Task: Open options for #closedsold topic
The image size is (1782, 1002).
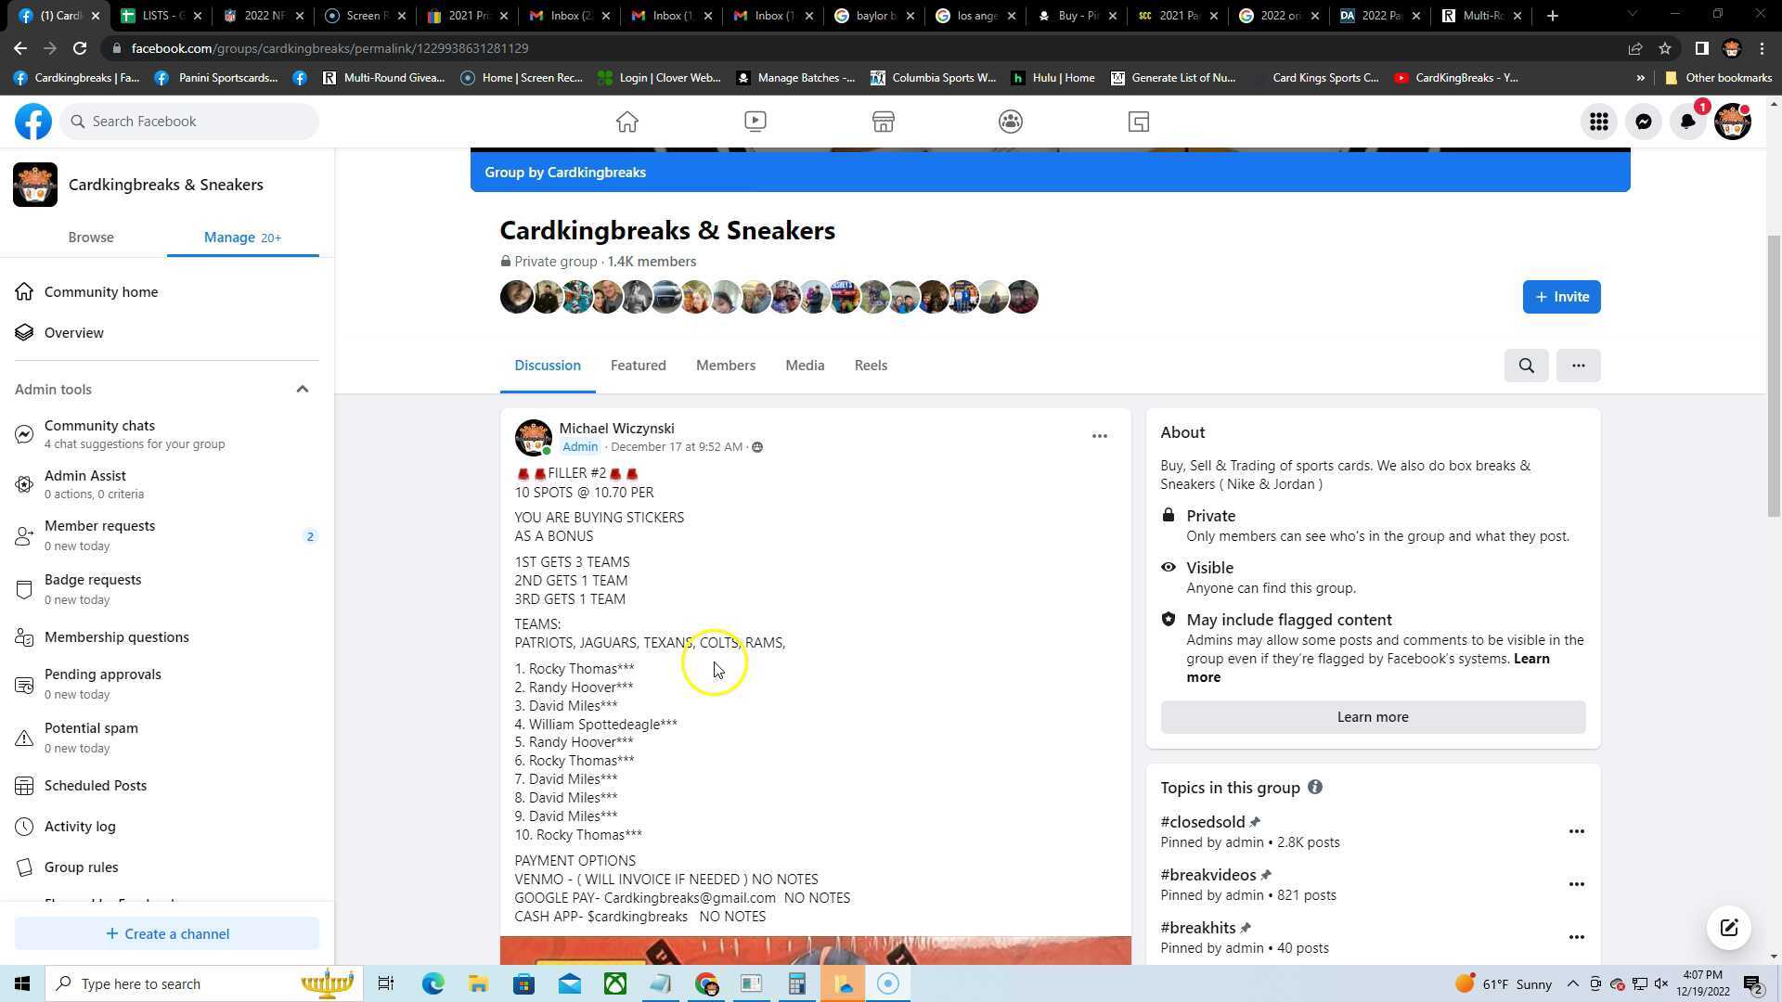Action: 1576,831
